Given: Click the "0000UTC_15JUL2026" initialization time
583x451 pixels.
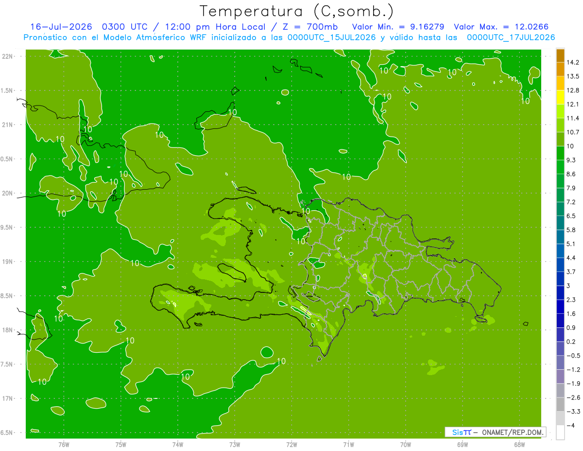Looking at the screenshot, I should [332, 37].
